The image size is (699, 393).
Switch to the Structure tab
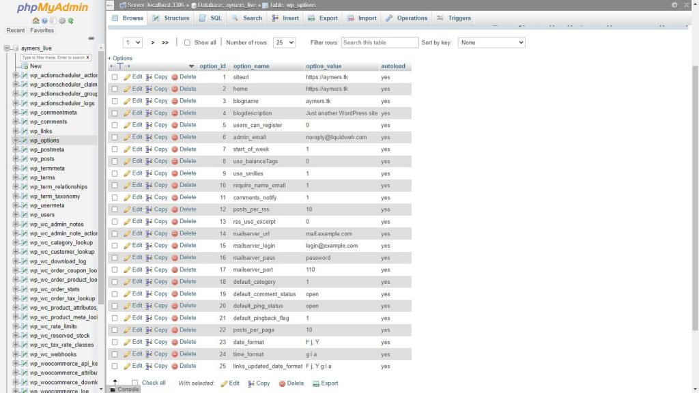coord(171,18)
